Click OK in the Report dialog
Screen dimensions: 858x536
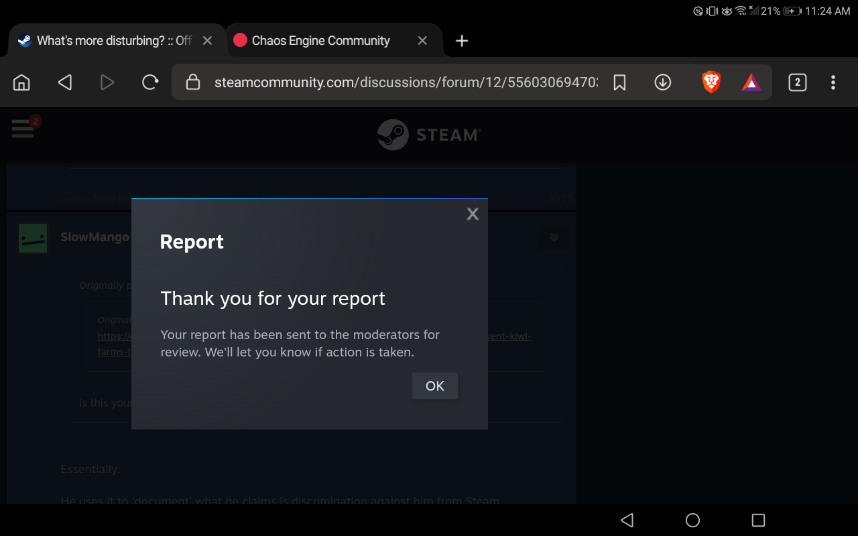pyautogui.click(x=435, y=386)
